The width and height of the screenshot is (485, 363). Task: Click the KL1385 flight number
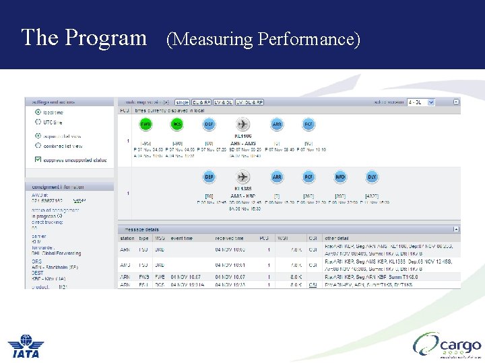coord(243,189)
